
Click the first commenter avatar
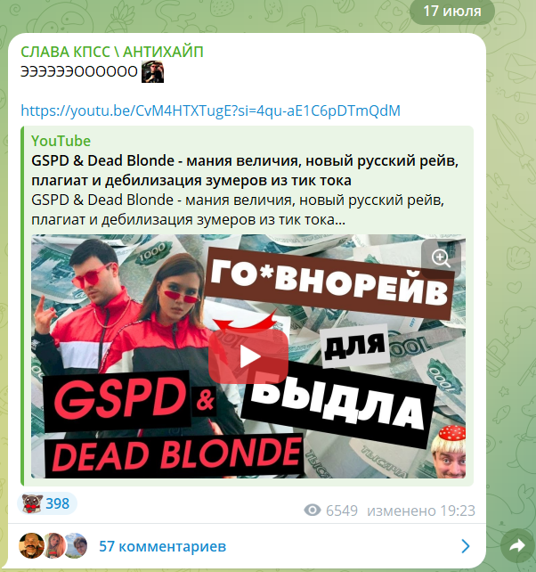[x=32, y=546]
